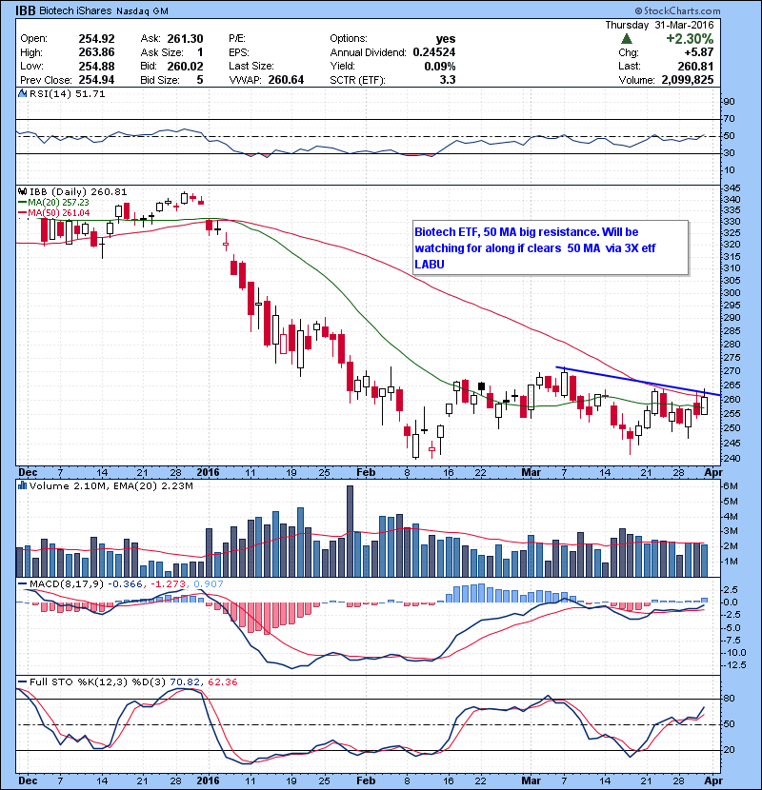The width and height of the screenshot is (762, 790).
Task: Click the 6M volume axis label
Action: pos(731,486)
